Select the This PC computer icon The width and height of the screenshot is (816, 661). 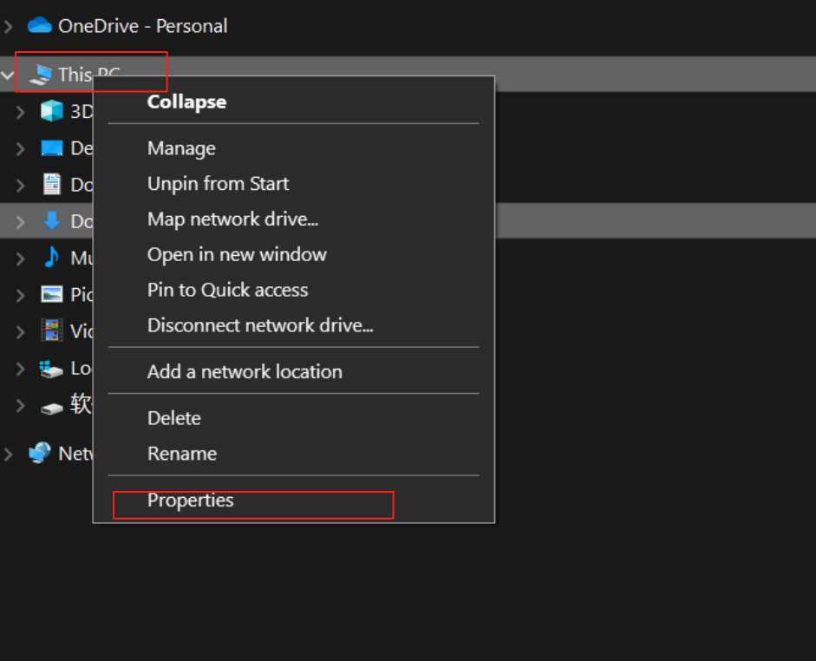click(x=39, y=74)
